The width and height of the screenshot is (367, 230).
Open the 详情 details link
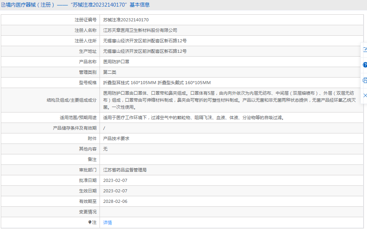(107, 223)
